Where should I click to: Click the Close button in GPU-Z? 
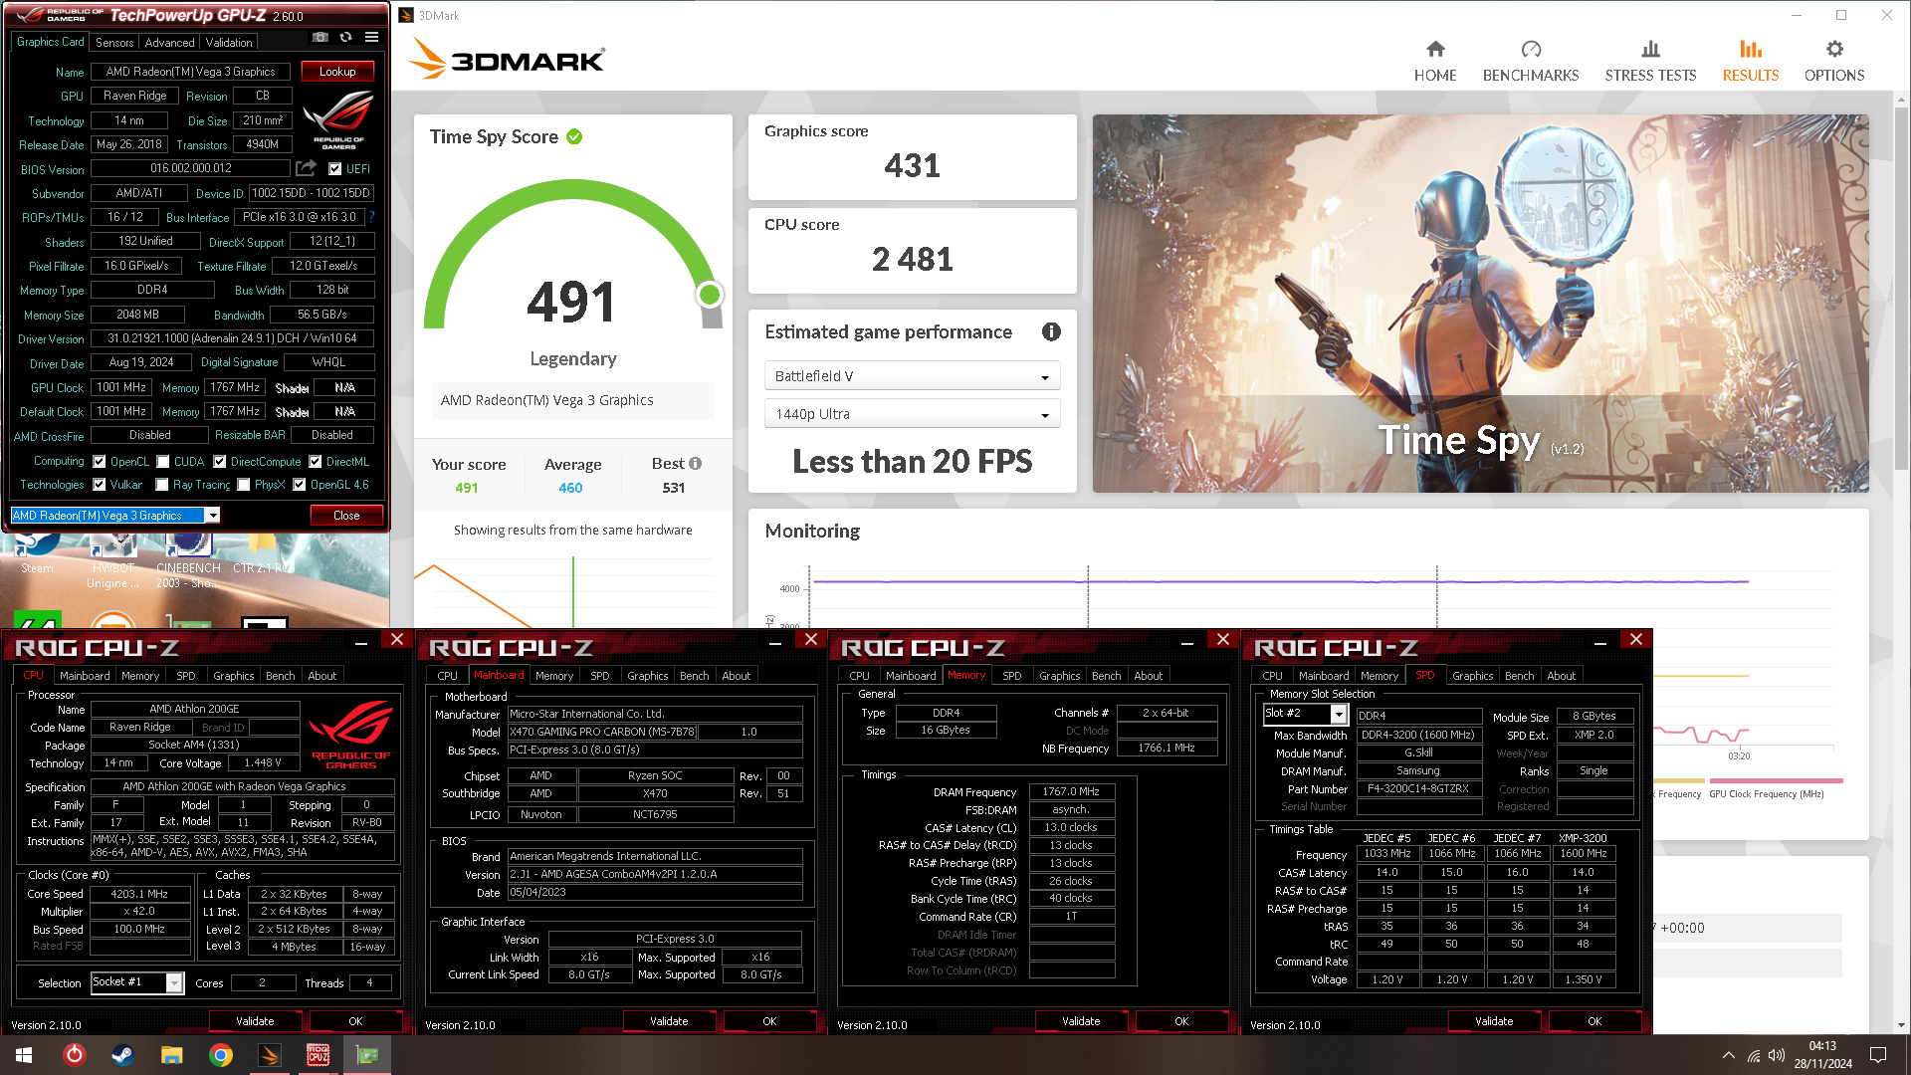pyautogui.click(x=346, y=516)
